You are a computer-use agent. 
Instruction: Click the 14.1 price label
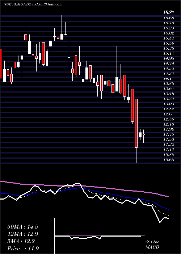click(167, 79)
